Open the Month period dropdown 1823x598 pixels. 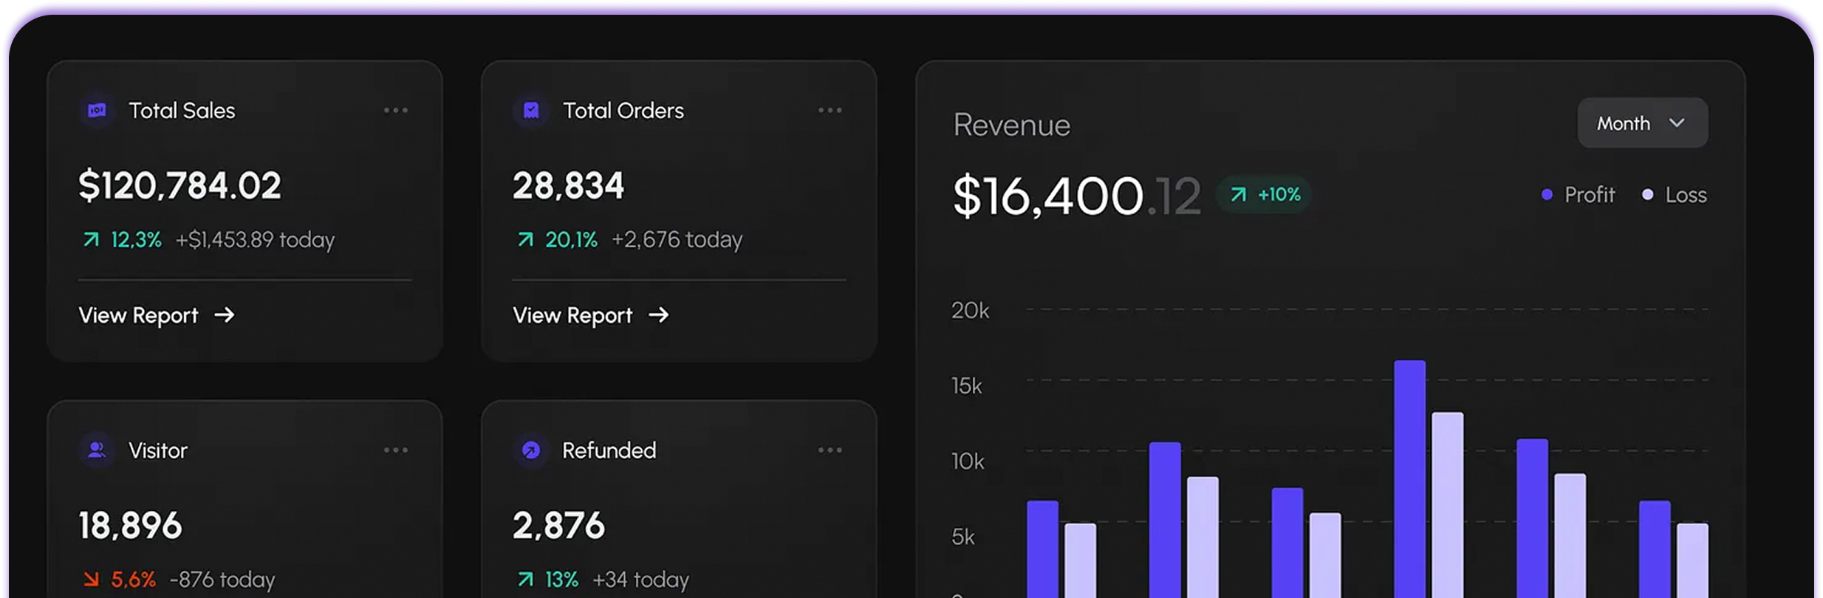tap(1643, 123)
